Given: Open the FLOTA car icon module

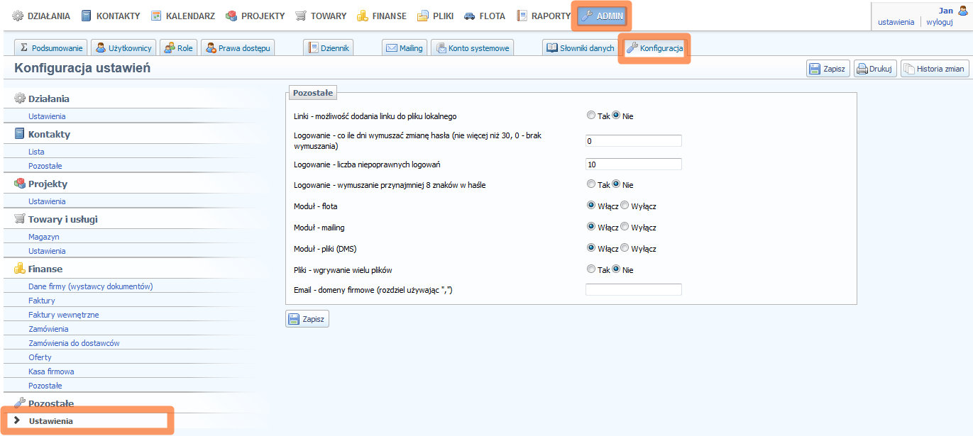Looking at the screenshot, I should [470, 16].
